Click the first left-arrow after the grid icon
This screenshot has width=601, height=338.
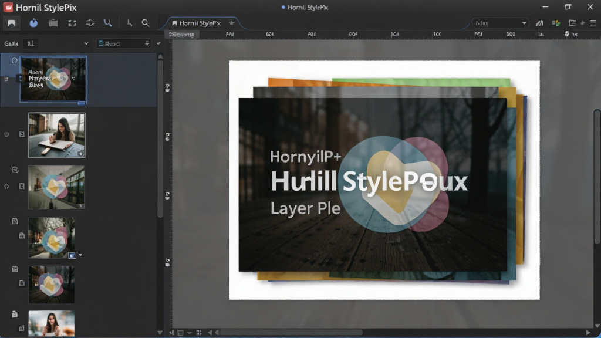coord(210,333)
